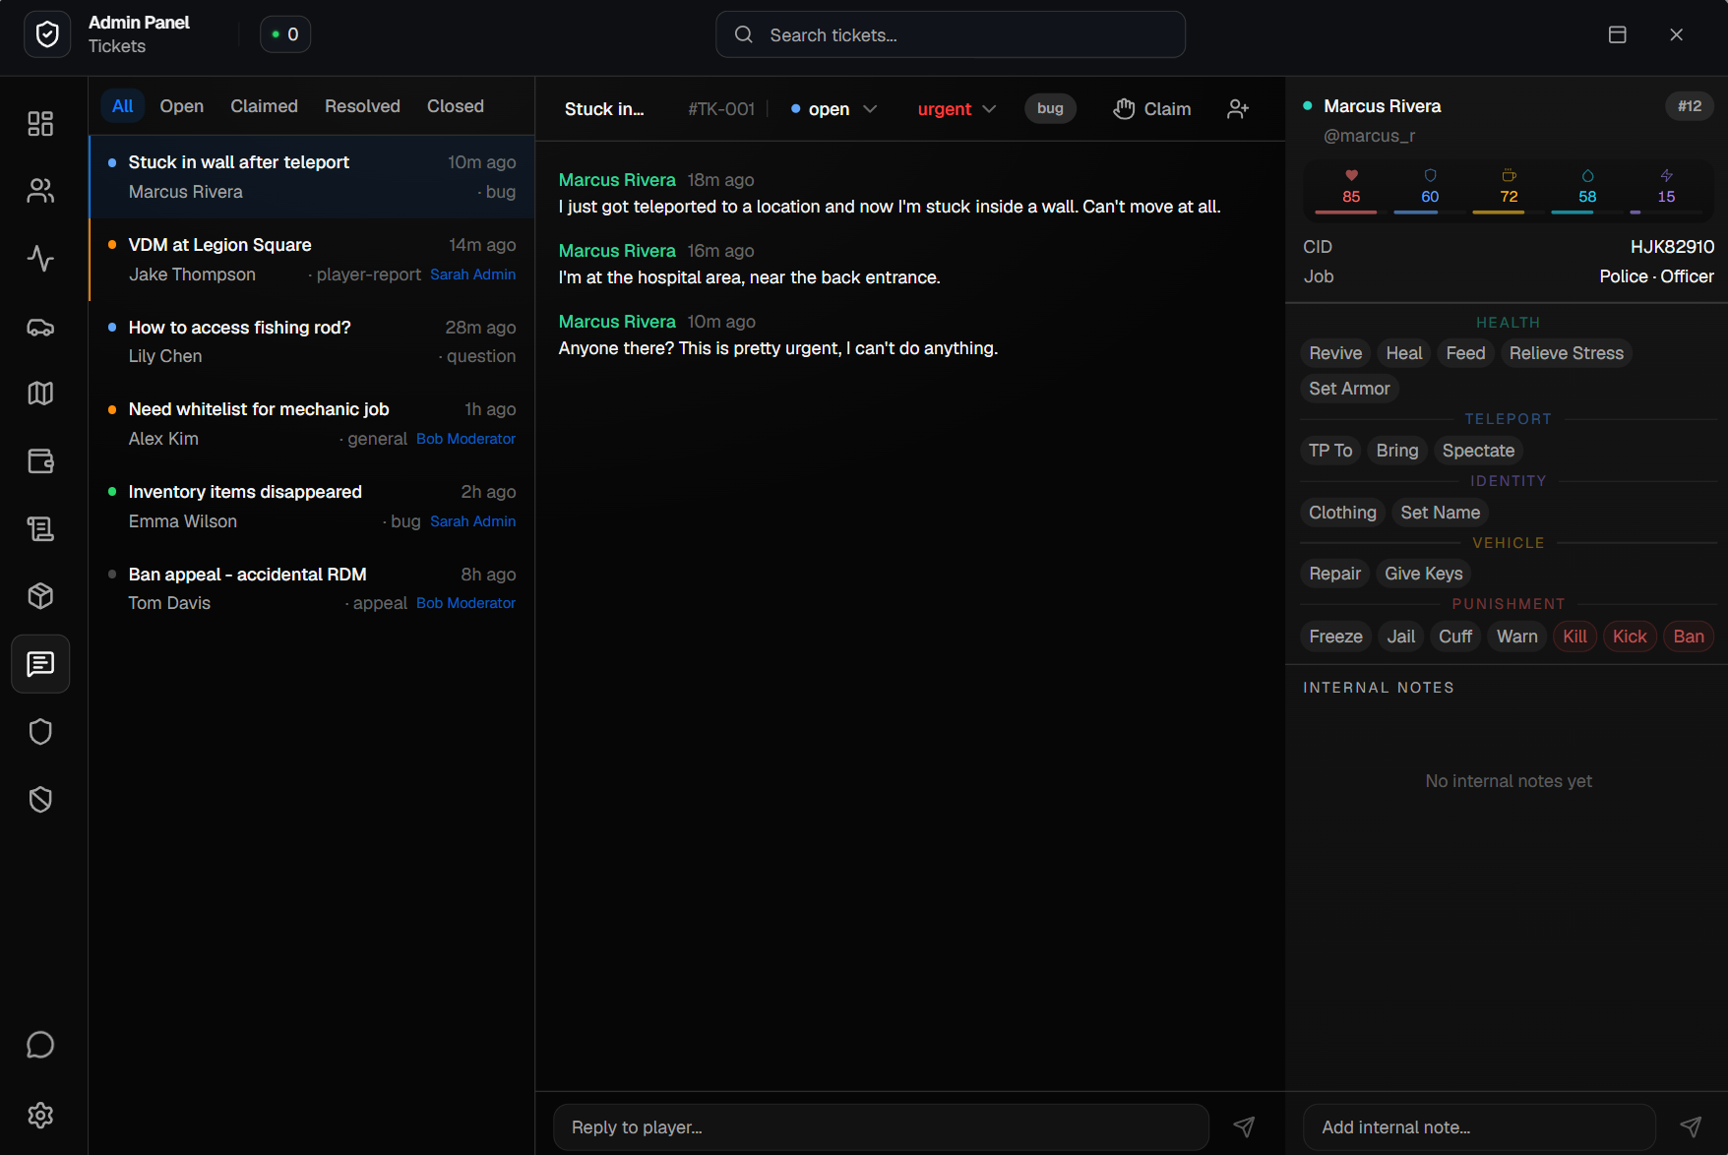Click the wallet icon in sidebar
Viewport: 1728px width, 1155px height.
coord(40,461)
